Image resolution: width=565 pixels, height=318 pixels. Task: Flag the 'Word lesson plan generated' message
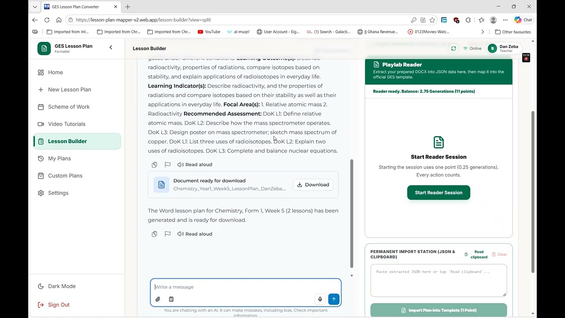[x=168, y=234]
